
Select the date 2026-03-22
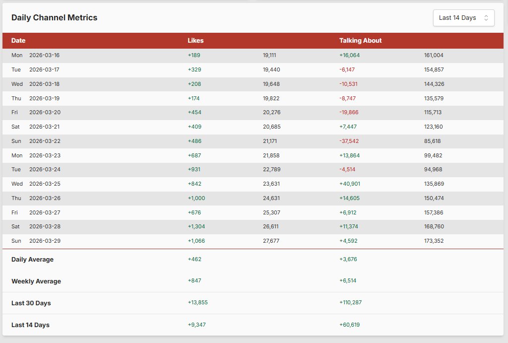coord(45,141)
